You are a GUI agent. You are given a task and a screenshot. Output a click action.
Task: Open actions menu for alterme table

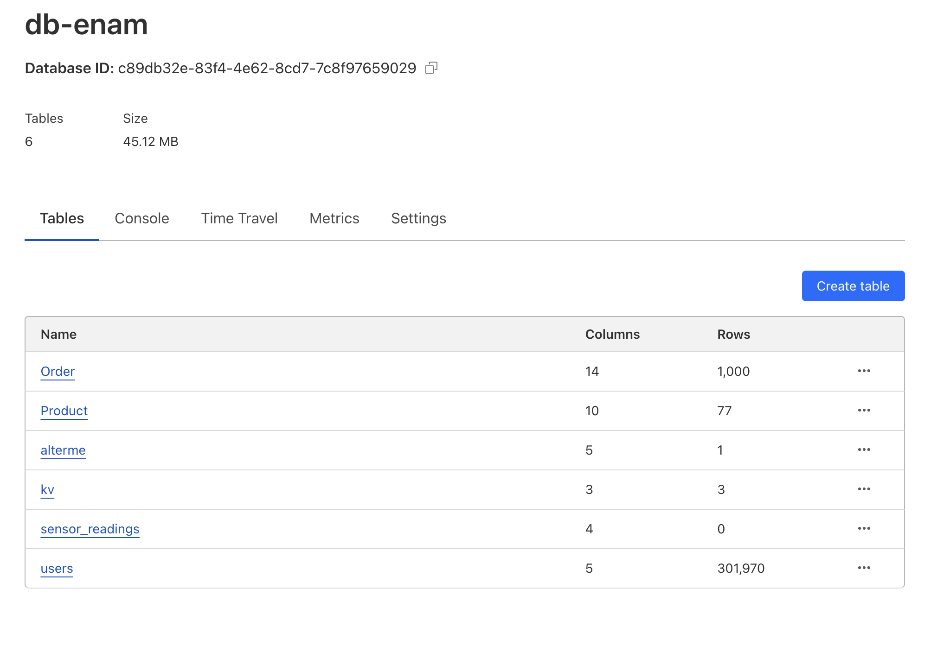pyautogui.click(x=864, y=450)
